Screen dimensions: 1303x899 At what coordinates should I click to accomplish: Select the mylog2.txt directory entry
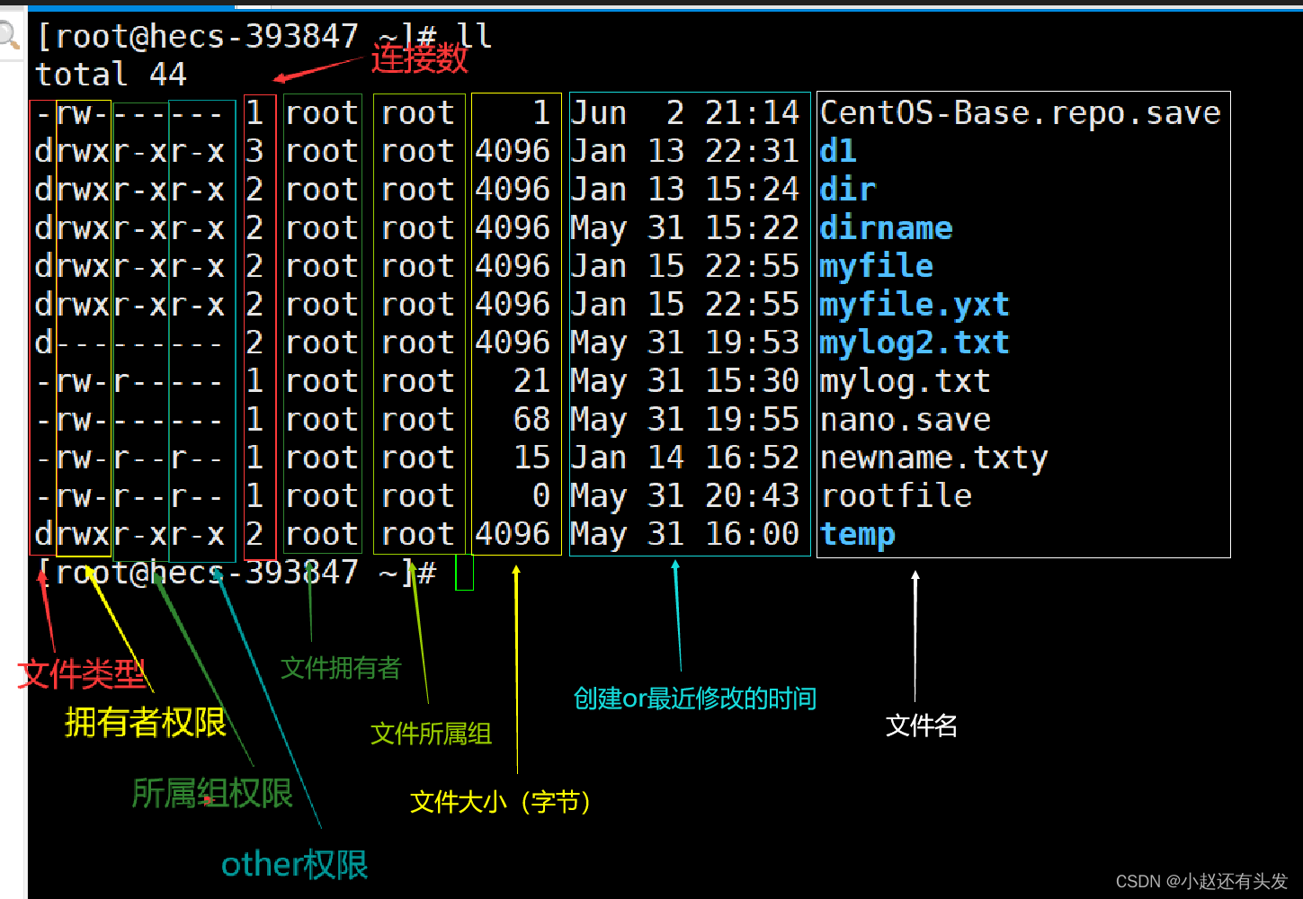[915, 343]
